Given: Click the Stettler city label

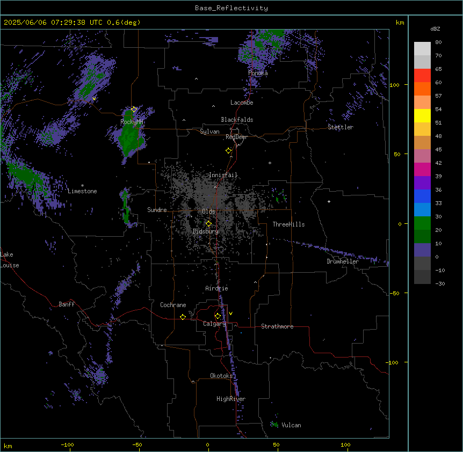Looking at the screenshot, I should [x=341, y=127].
